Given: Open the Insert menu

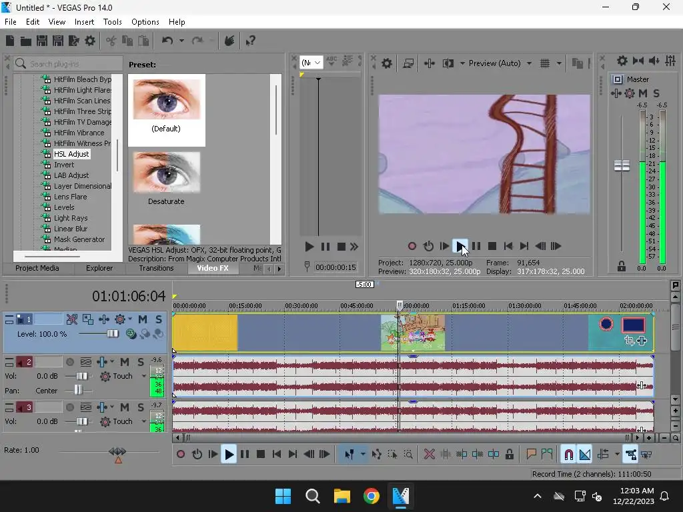Looking at the screenshot, I should click(84, 22).
